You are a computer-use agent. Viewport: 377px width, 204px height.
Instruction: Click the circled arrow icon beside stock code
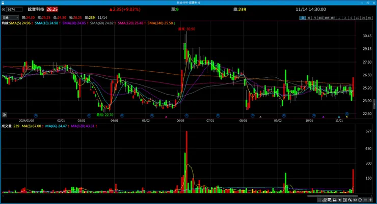(x=4, y=9)
